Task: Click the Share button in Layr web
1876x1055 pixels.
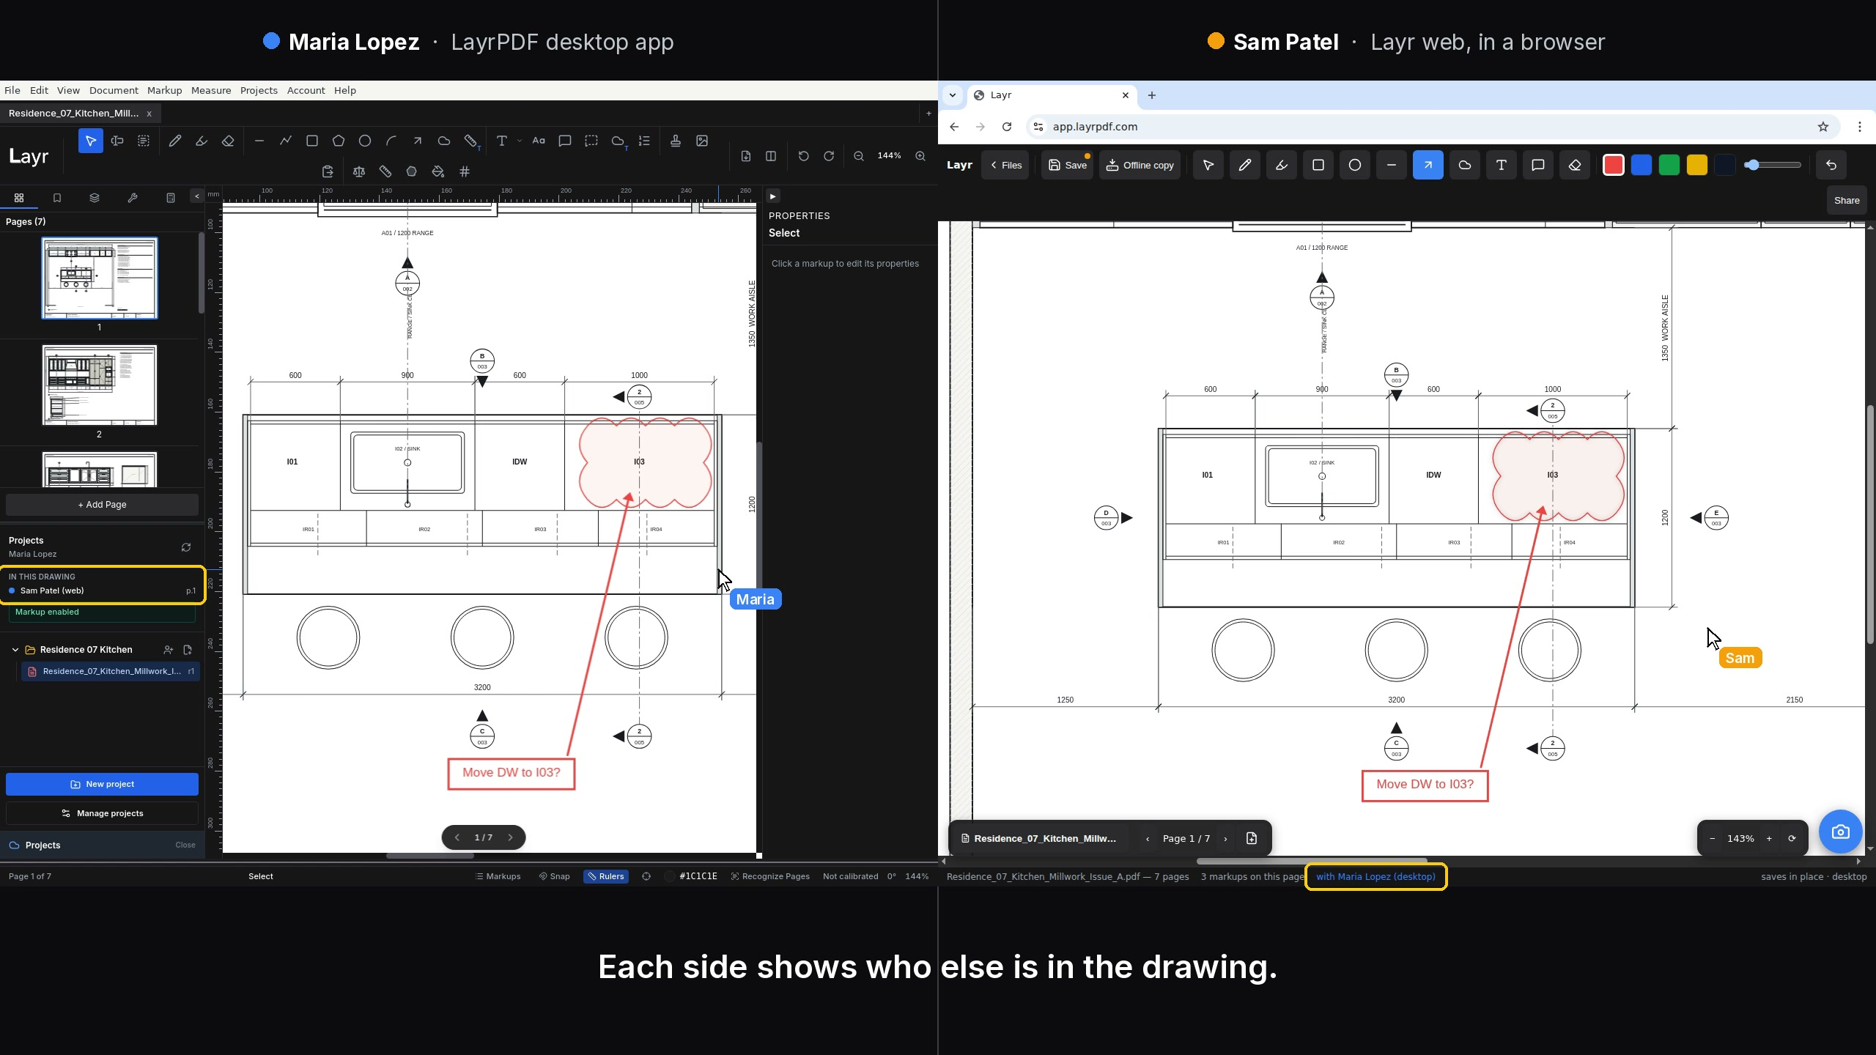Action: point(1846,200)
